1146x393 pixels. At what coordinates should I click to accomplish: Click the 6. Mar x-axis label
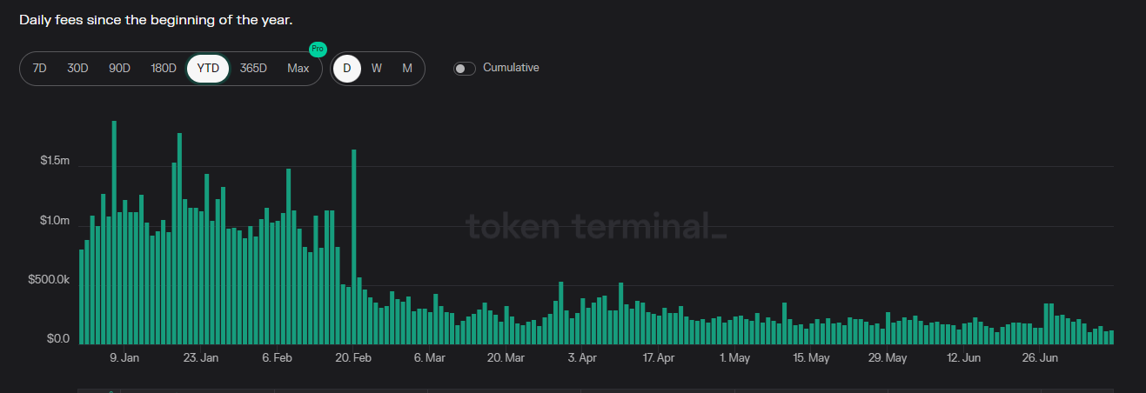(x=430, y=358)
